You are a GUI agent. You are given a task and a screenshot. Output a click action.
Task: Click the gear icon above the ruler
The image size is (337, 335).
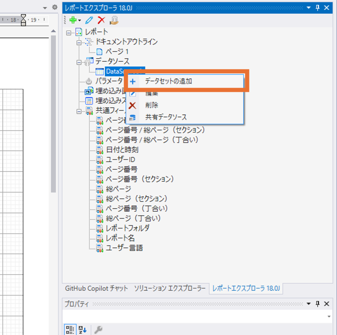(55, 7)
